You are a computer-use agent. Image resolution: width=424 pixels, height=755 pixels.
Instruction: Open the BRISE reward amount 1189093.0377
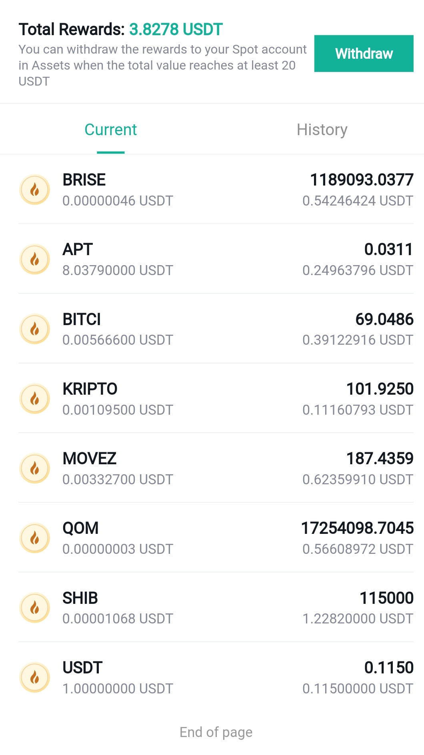pos(362,180)
